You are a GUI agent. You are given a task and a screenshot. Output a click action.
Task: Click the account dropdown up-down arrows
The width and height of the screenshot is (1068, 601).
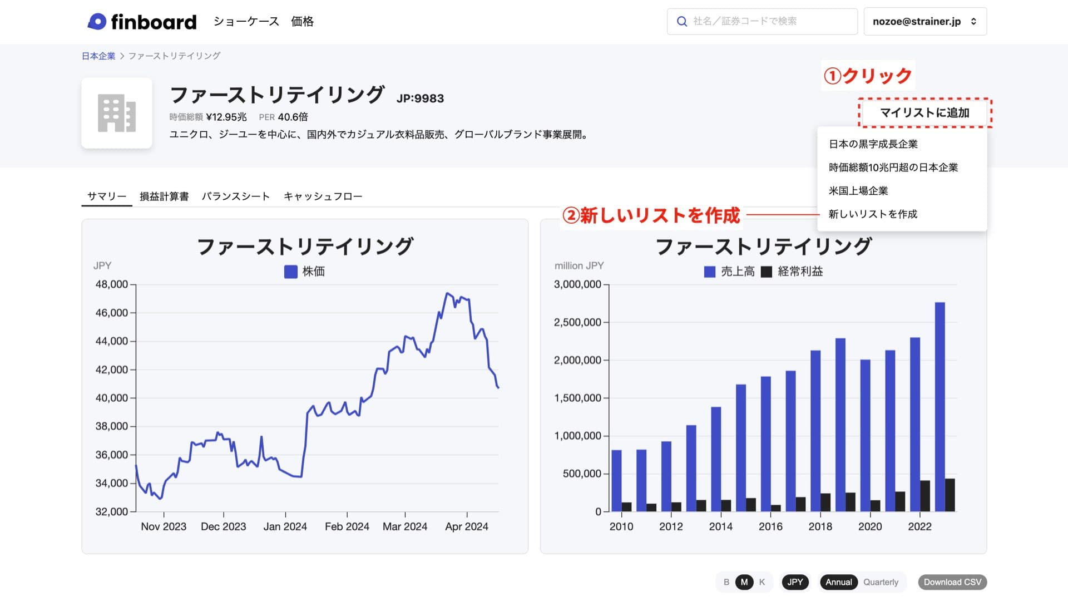tap(973, 22)
